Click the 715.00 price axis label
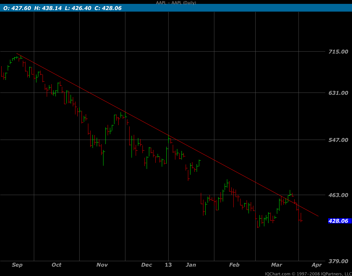The height and width of the screenshot is (276, 352). click(338, 52)
